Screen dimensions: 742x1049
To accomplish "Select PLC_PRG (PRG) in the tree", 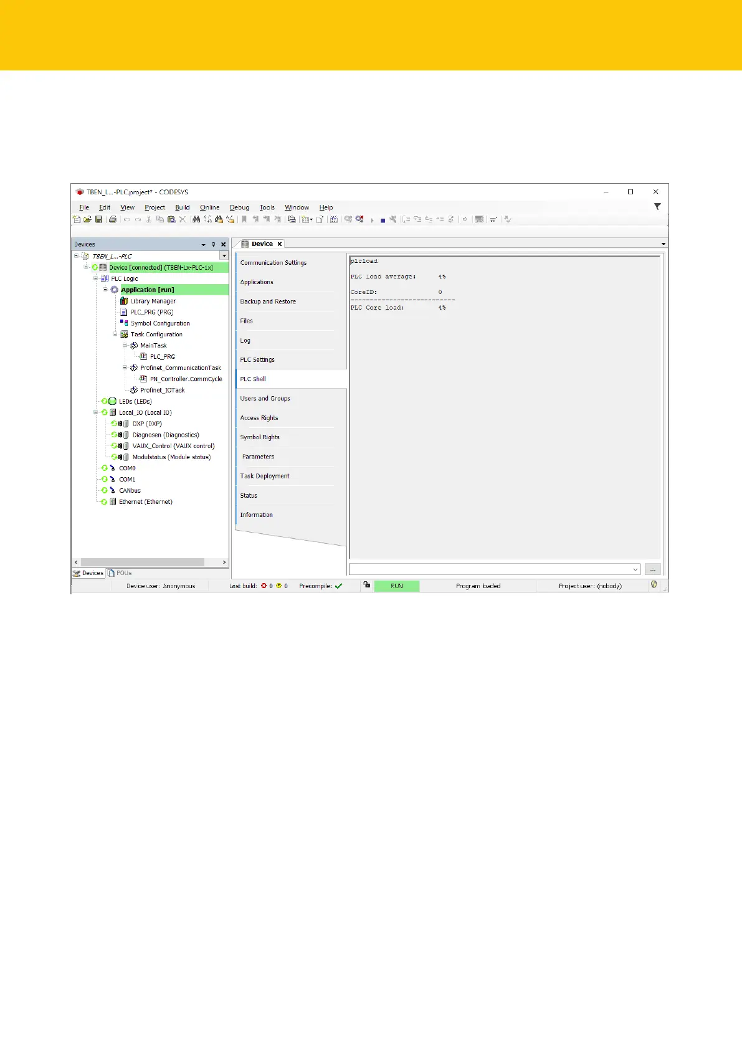I will [x=151, y=312].
